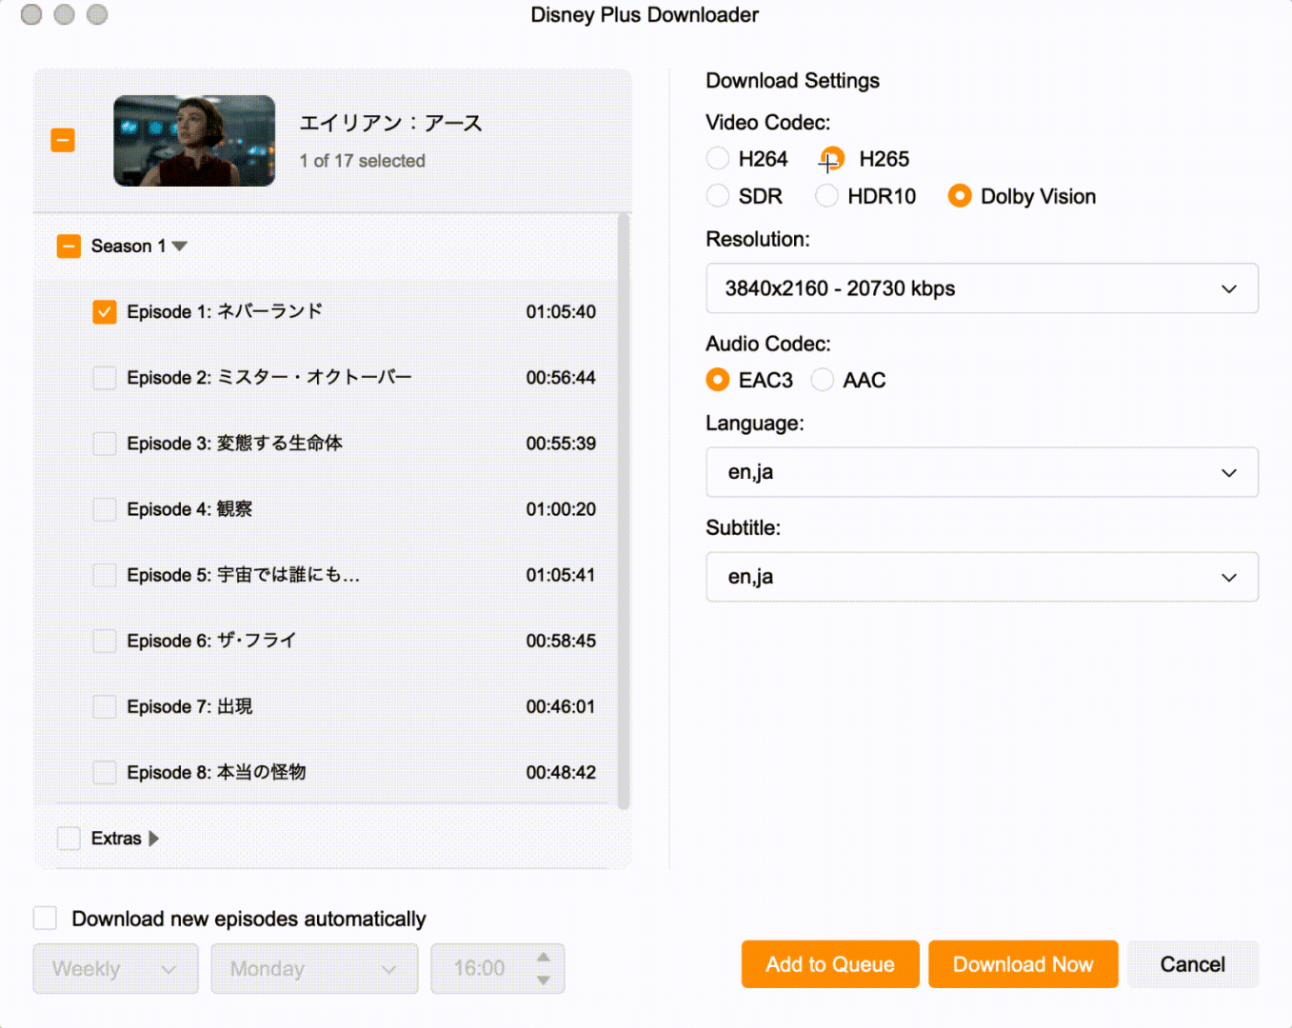
Task: Click Episode 5 duration 01:05:41
Action: pyautogui.click(x=561, y=575)
